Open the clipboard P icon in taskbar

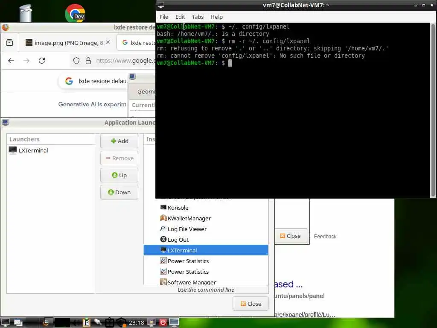click(x=86, y=322)
